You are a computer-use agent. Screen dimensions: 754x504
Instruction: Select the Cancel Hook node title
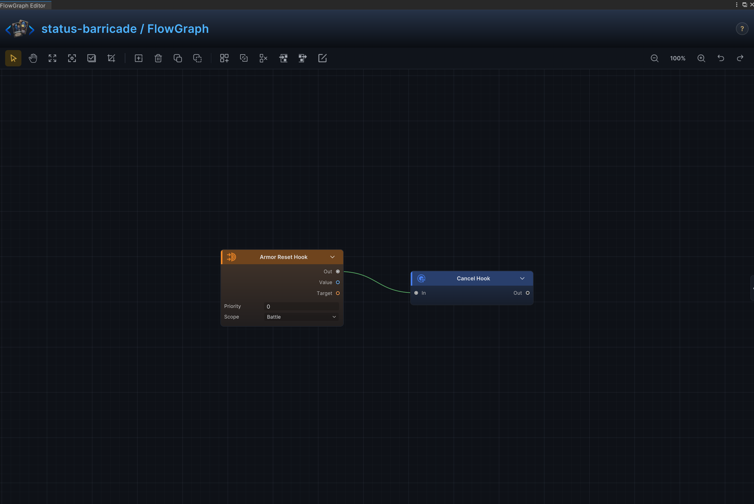pyautogui.click(x=473, y=278)
